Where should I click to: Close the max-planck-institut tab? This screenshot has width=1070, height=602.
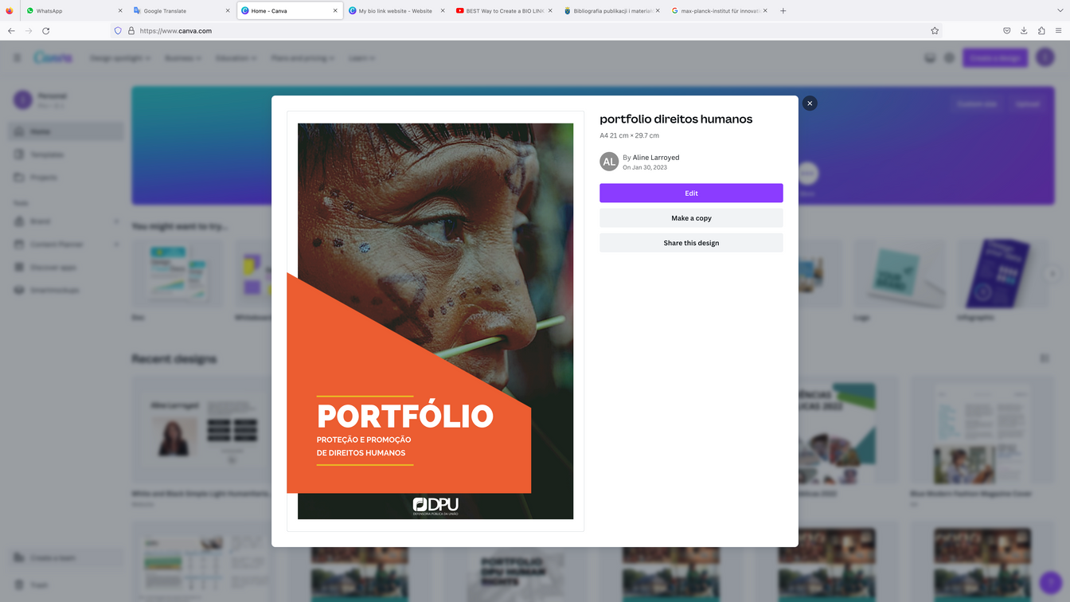click(765, 11)
